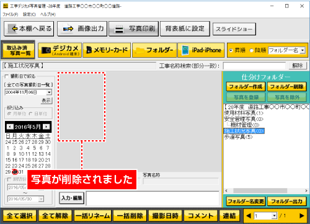
Task: Select 月単位 radio option
Action: tap(9, 114)
